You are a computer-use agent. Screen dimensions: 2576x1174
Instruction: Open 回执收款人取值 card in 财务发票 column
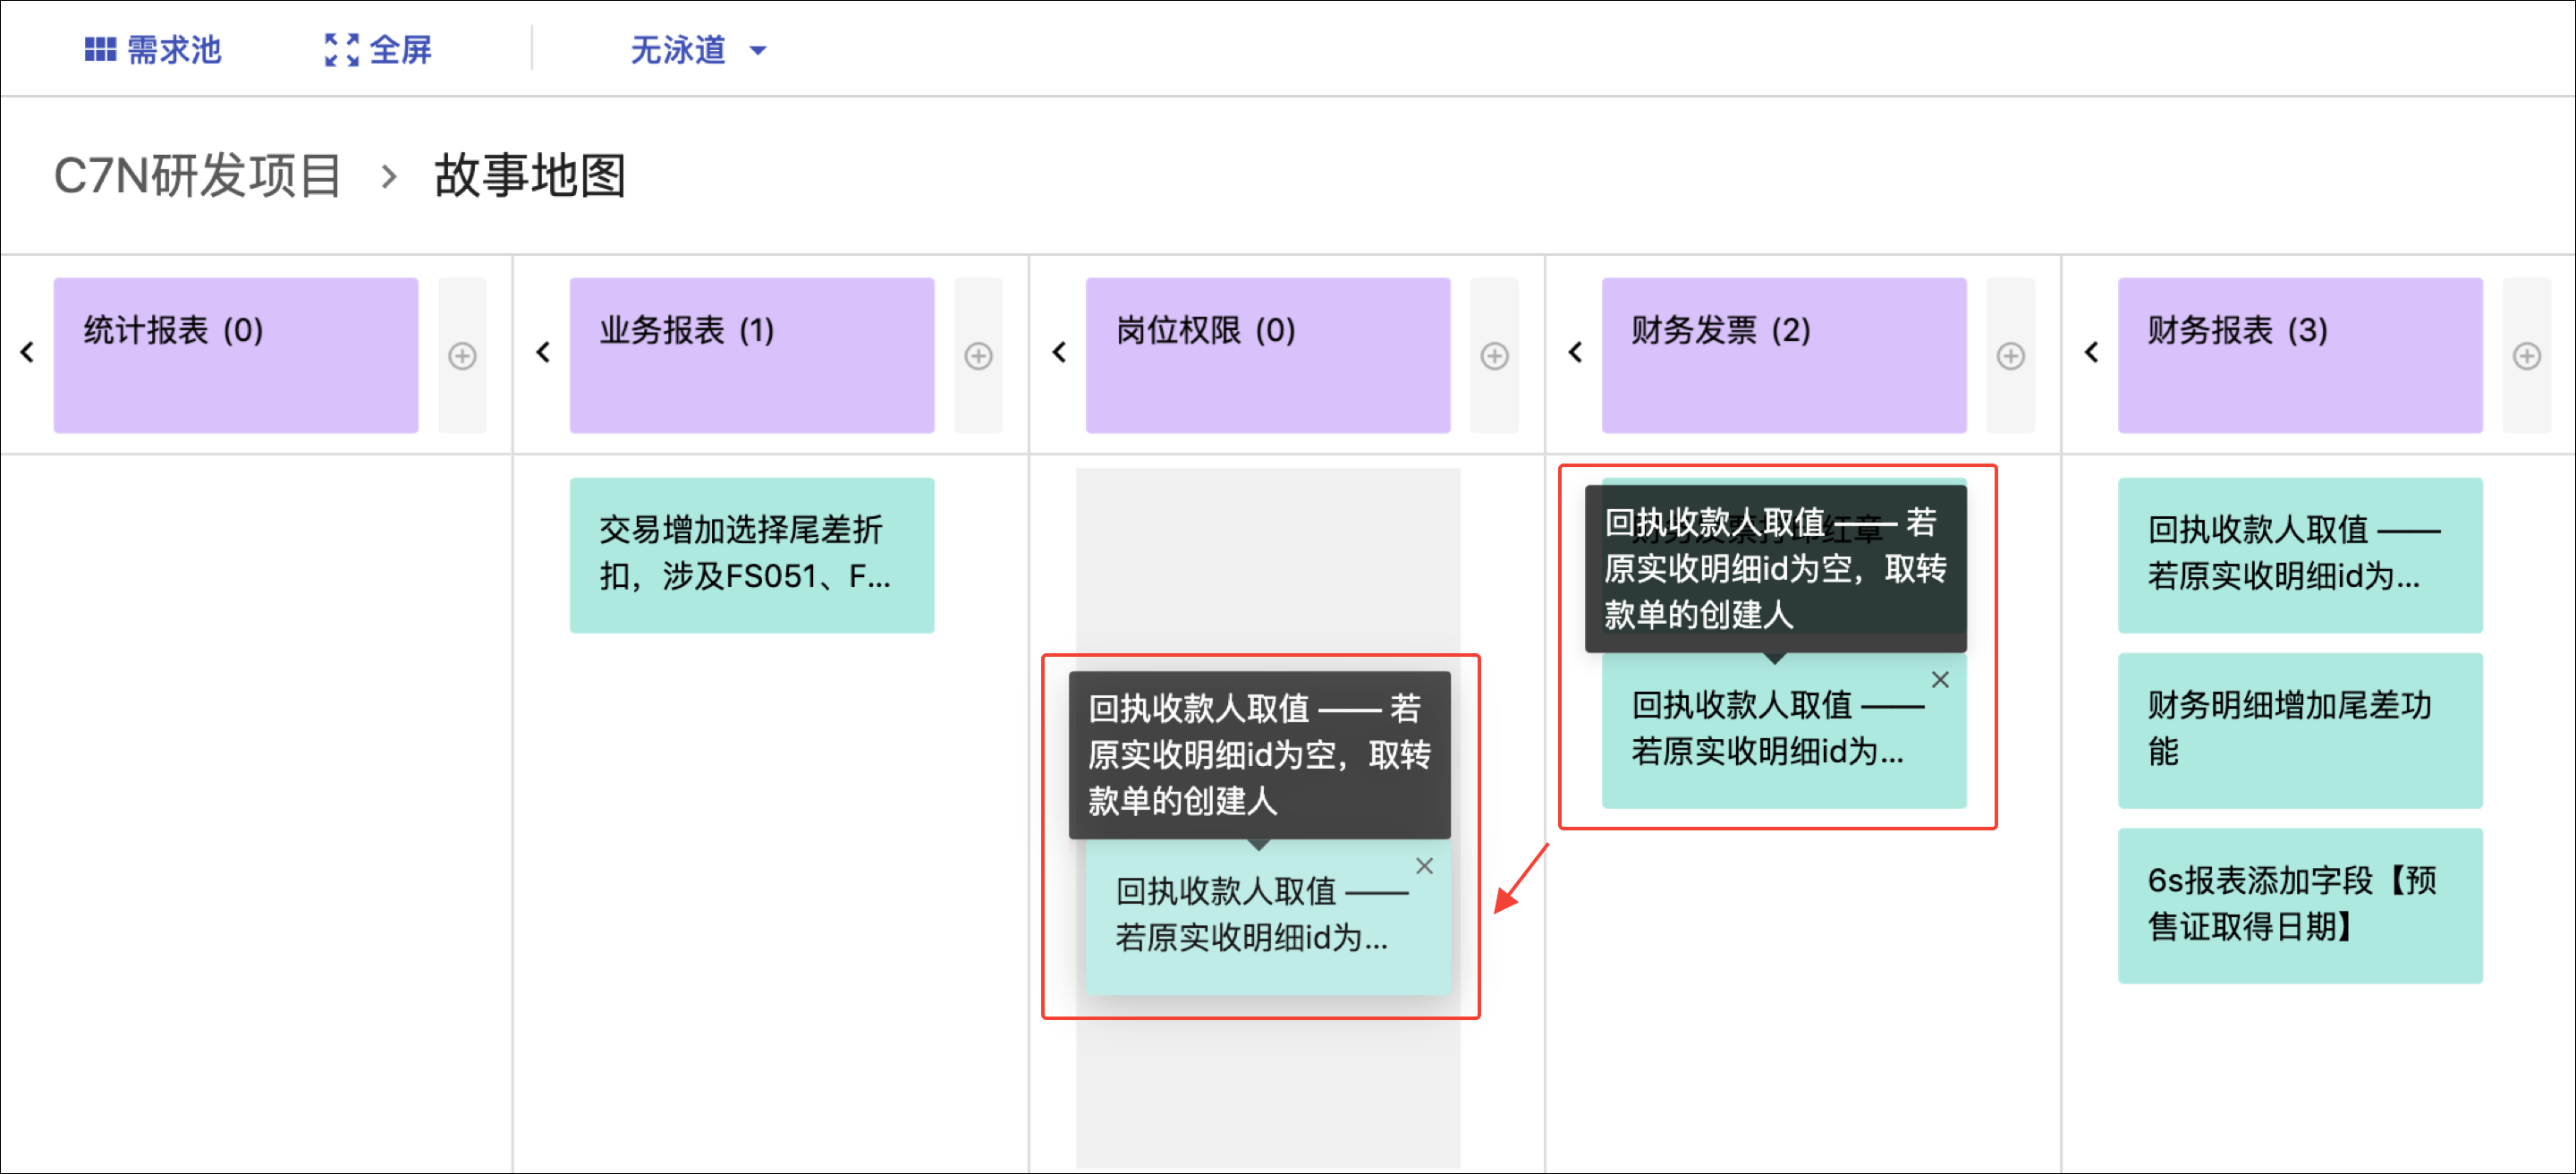click(x=1784, y=730)
